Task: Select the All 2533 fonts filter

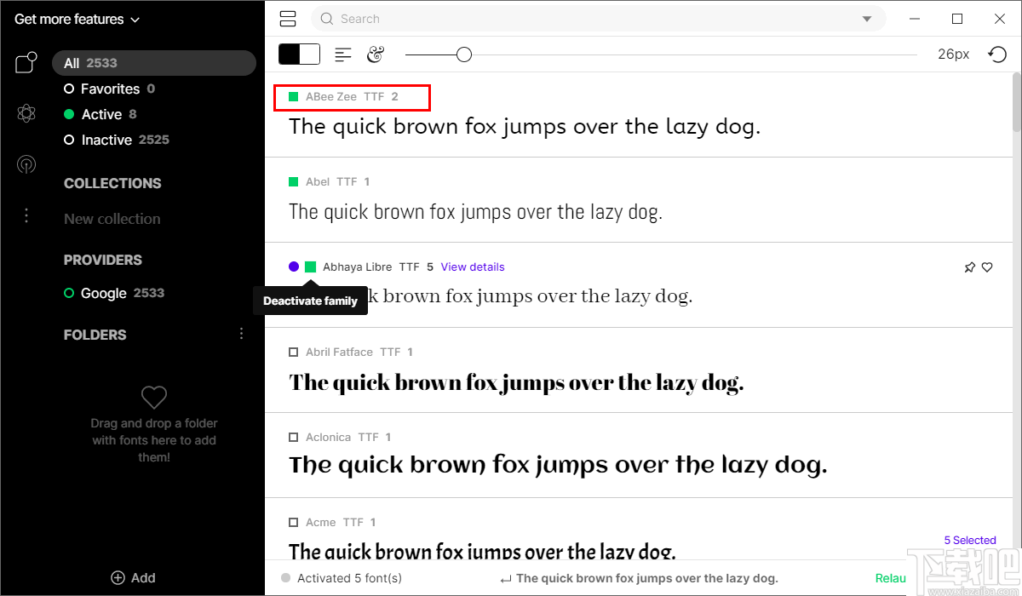Action: [154, 63]
